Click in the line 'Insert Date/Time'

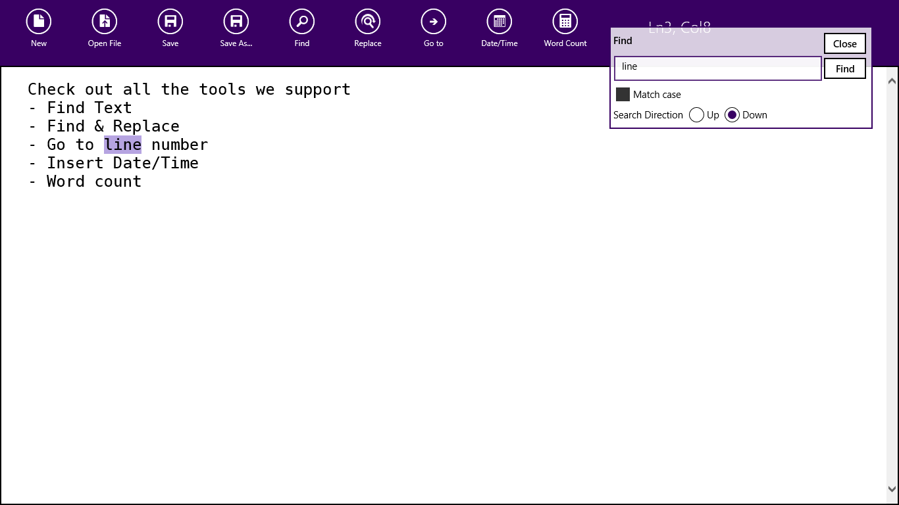point(122,163)
